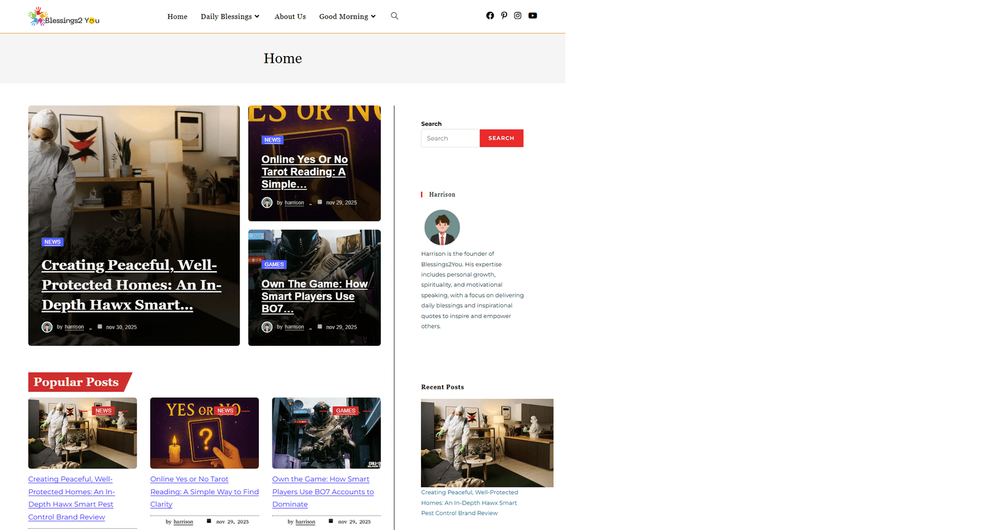The height and width of the screenshot is (530, 986).
Task: Open the Facebook social icon
Action: (490, 16)
